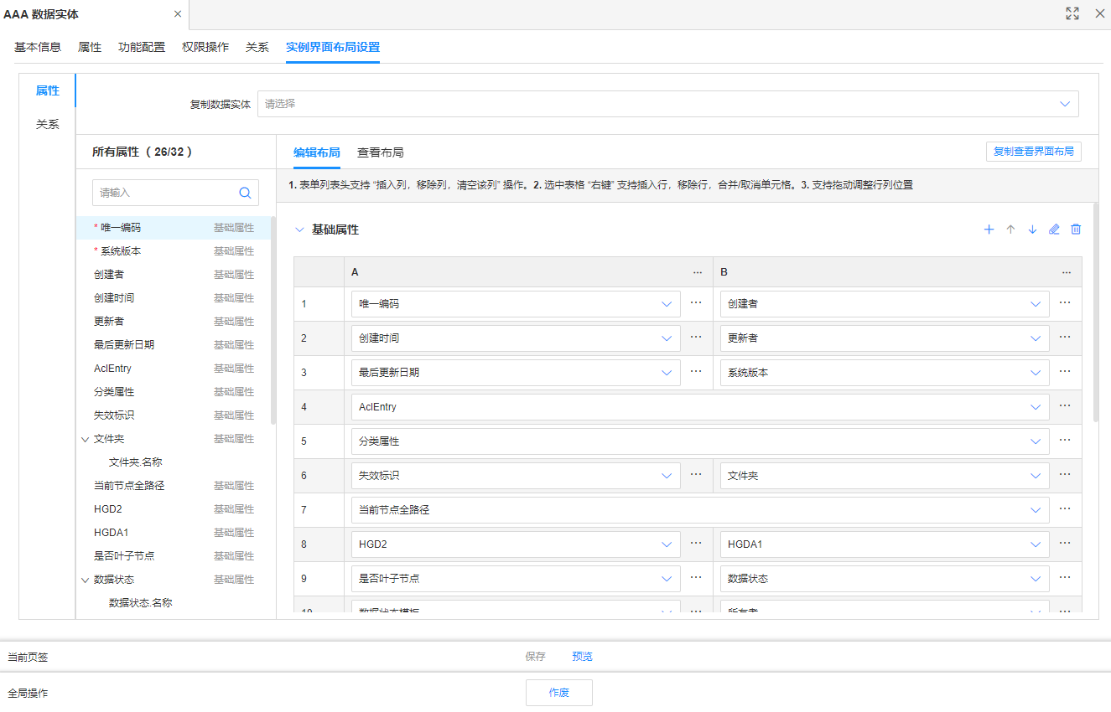Select the 编辑布局 tab
The image size is (1111, 712).
(x=317, y=152)
